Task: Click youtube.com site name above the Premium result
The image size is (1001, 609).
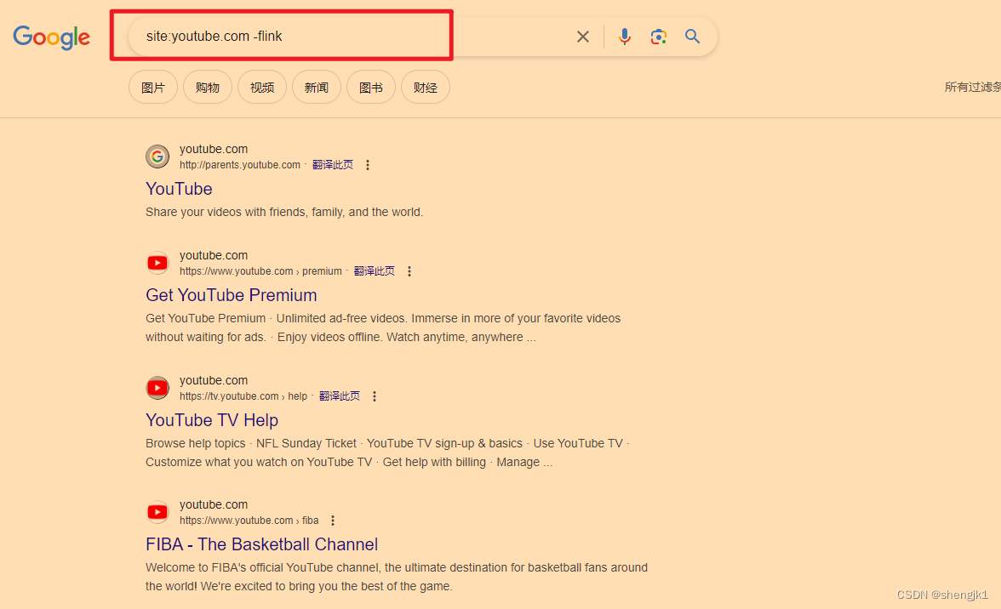Action: coord(213,255)
